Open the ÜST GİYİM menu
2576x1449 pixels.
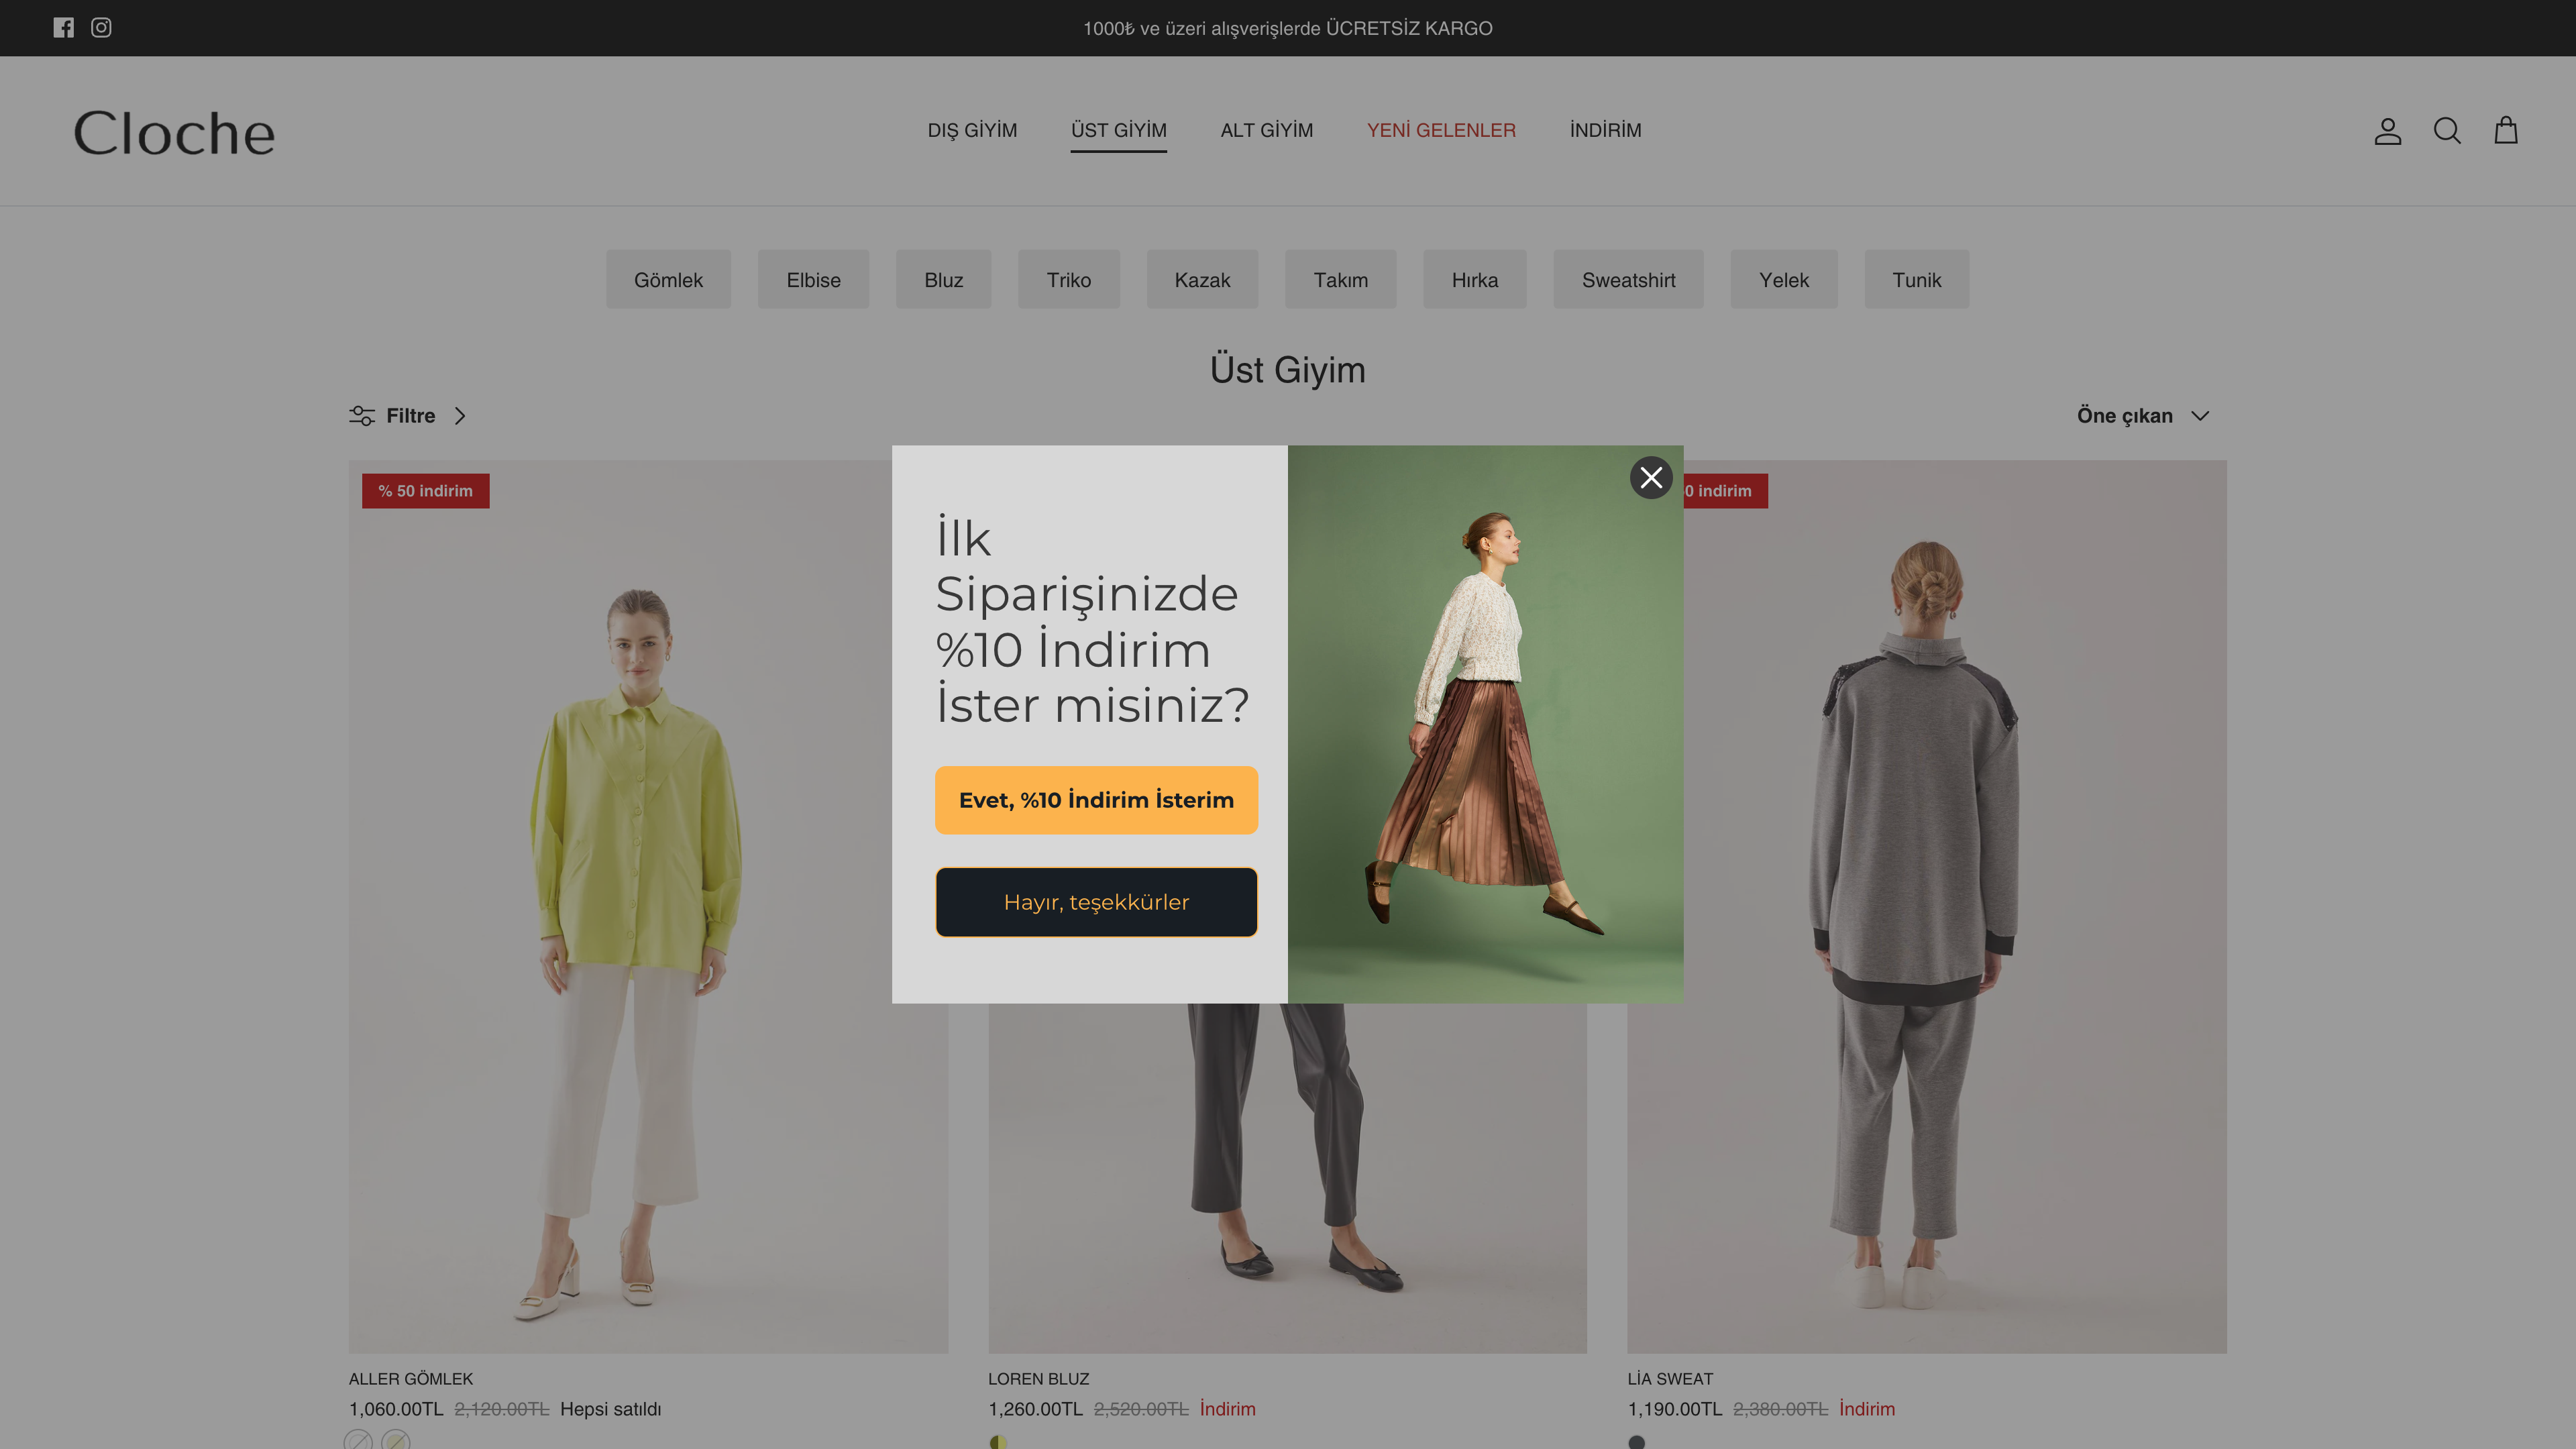(x=1118, y=131)
